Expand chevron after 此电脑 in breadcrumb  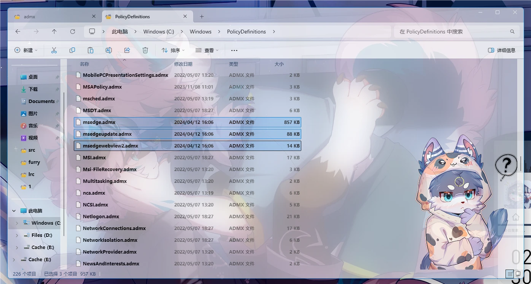click(135, 32)
